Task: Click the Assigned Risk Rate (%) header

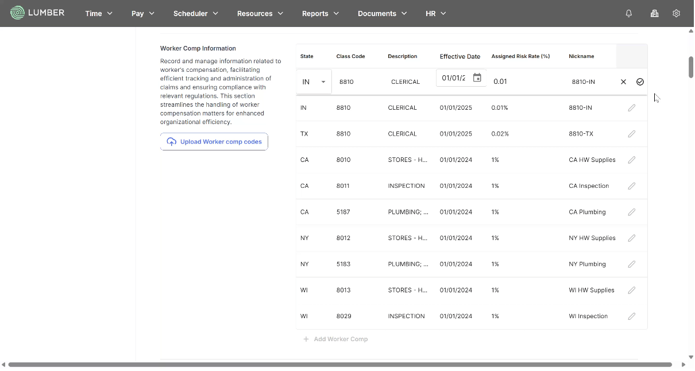Action: pyautogui.click(x=520, y=56)
